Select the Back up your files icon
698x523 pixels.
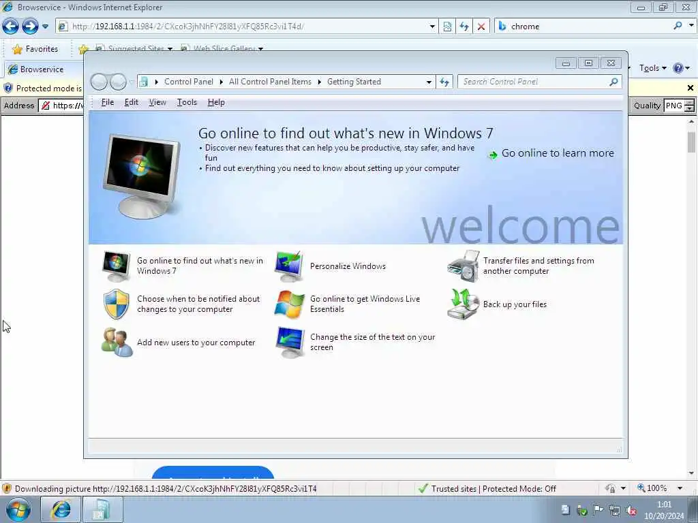point(463,304)
